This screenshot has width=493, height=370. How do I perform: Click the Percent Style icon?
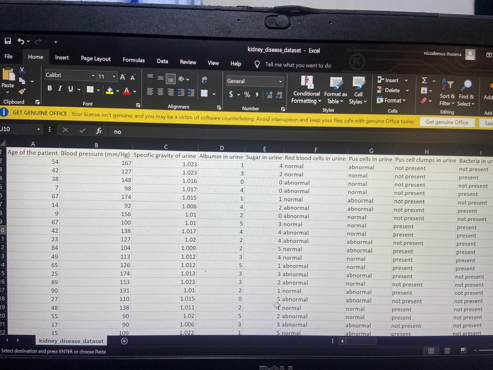247,95
